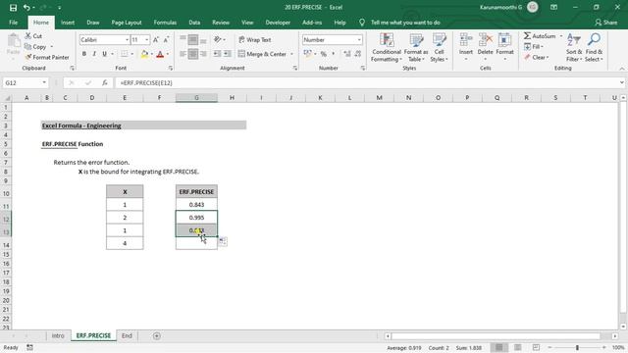The image size is (628, 353).
Task: Click the formula bar with ERF.PRECISE formula
Action: click(366, 82)
